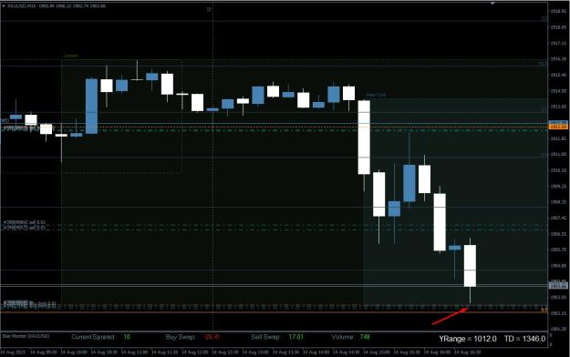Screen dimensions: 570x357
Task: Select the New York session label
Action: tap(376, 95)
